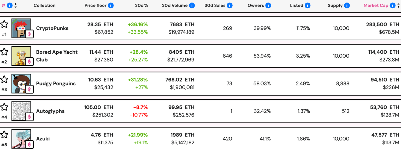Viewport: 401px width, 149px height.
Task: Open the Autoglyphs collection link
Action: [x=50, y=111]
